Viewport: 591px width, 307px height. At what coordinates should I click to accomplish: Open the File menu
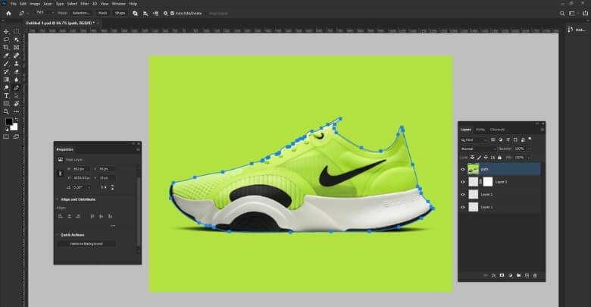pyautogui.click(x=13, y=4)
